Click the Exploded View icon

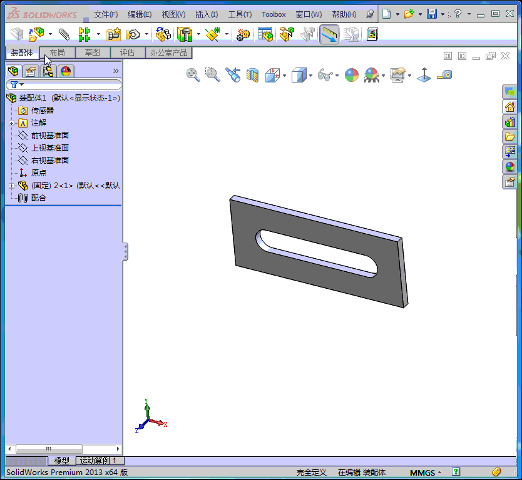287,34
